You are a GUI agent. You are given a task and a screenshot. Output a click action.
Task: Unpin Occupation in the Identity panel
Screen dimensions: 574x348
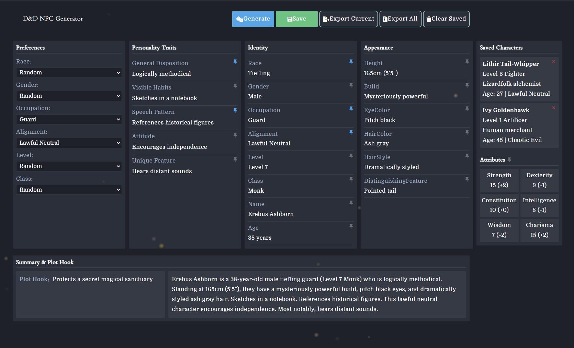click(351, 109)
